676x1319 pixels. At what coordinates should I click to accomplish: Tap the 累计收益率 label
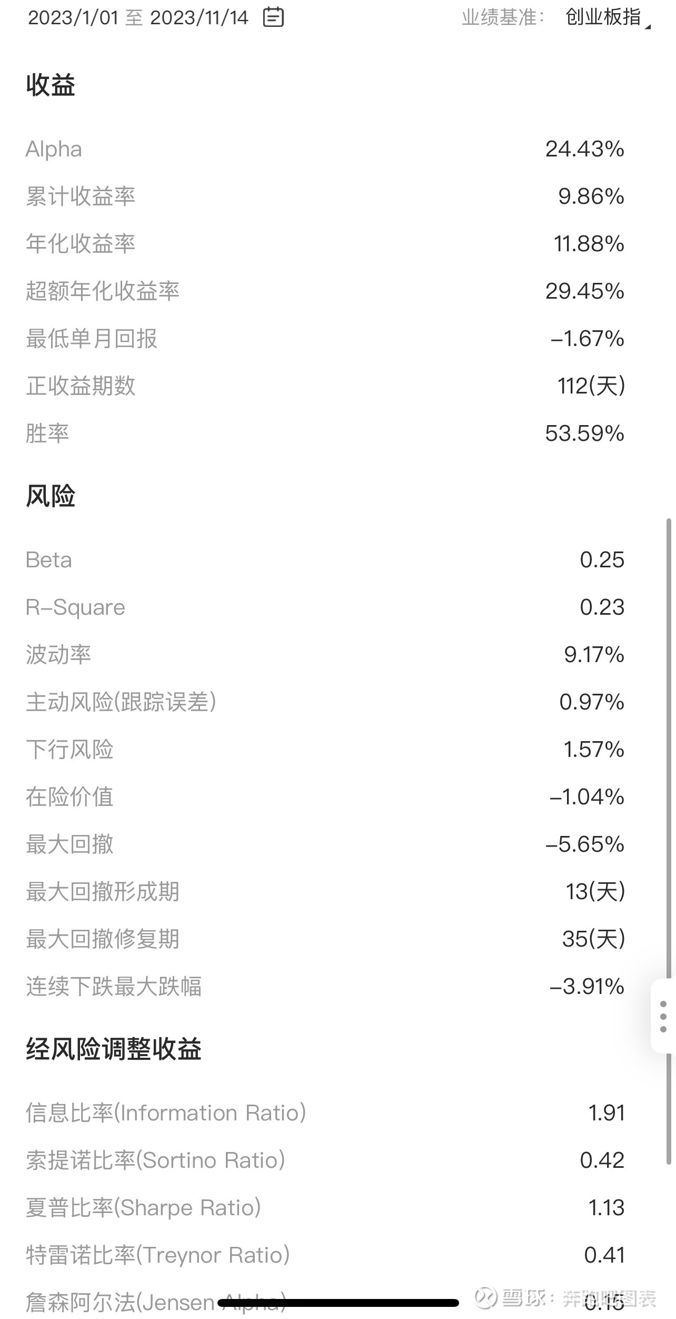(81, 196)
